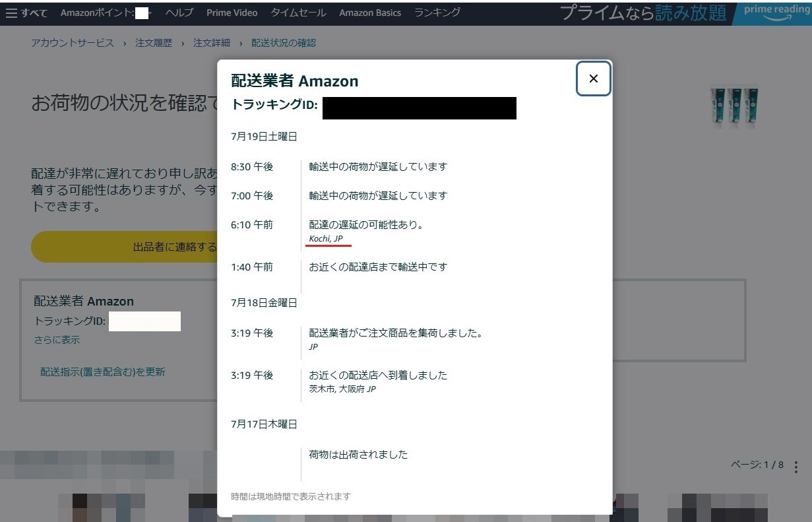Open ランキング in the nav bar

click(437, 13)
